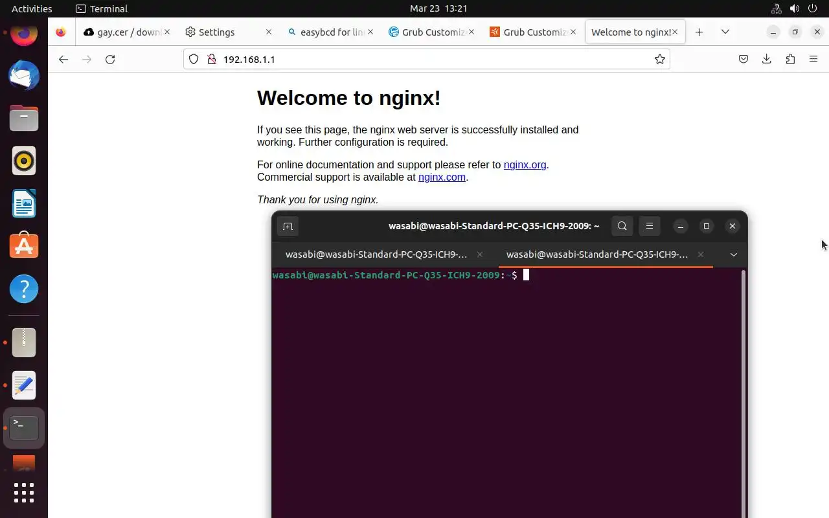List all Firefox tabs chevron

point(725,32)
